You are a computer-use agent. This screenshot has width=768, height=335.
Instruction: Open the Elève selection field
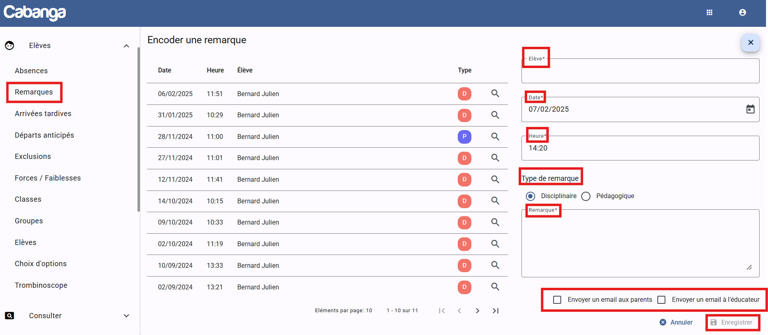pos(640,72)
